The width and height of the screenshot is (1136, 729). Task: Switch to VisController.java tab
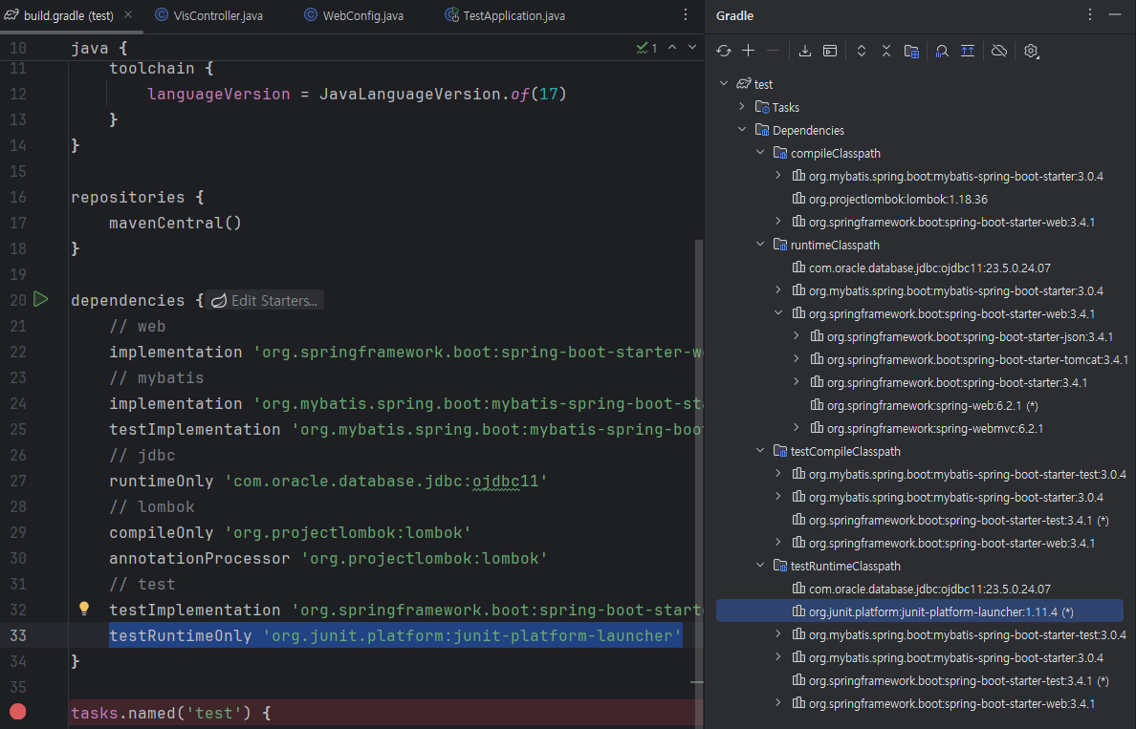point(217,16)
